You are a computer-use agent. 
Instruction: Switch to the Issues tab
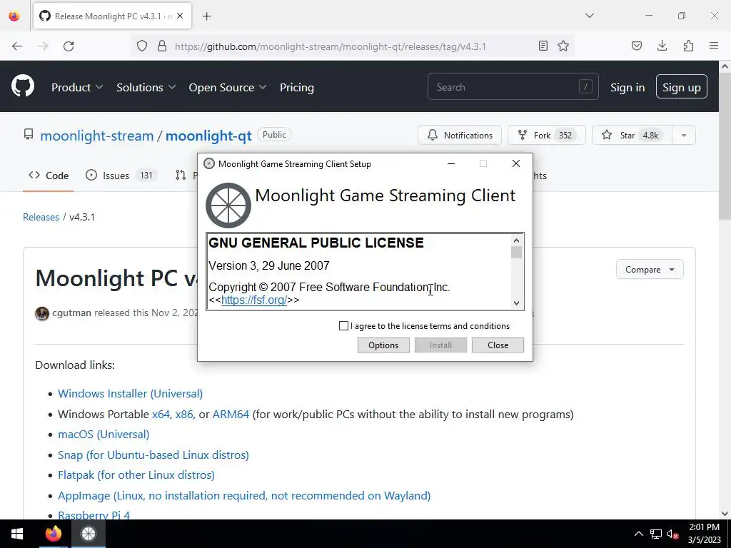point(121,176)
